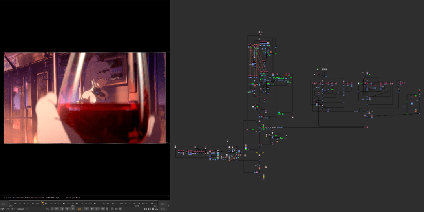Click the export icon beside the lock icon
424x212 pixels.
(x=157, y=209)
